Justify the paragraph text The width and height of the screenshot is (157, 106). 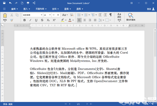pyautogui.click(x=95, y=20)
